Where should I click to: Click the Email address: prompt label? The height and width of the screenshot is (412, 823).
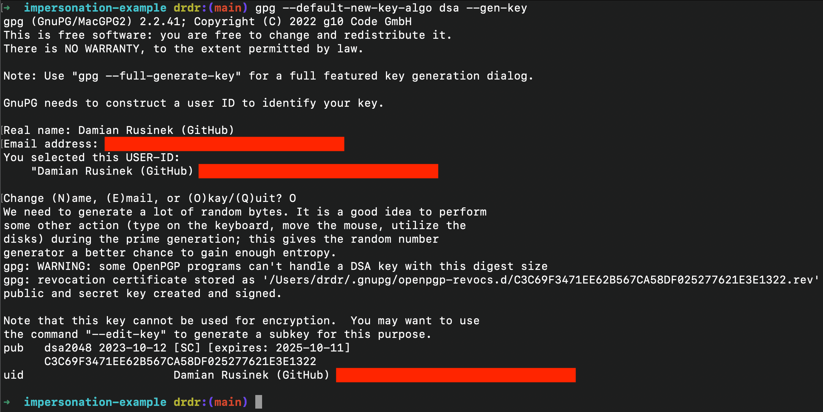[x=51, y=144]
